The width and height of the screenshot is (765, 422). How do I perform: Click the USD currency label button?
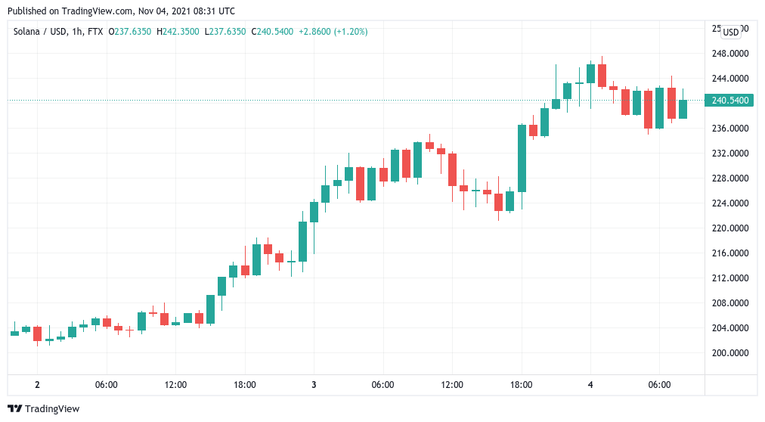tap(730, 33)
